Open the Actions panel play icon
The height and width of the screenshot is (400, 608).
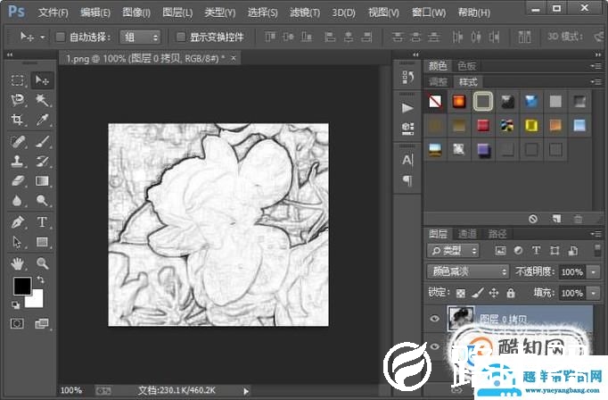407,107
